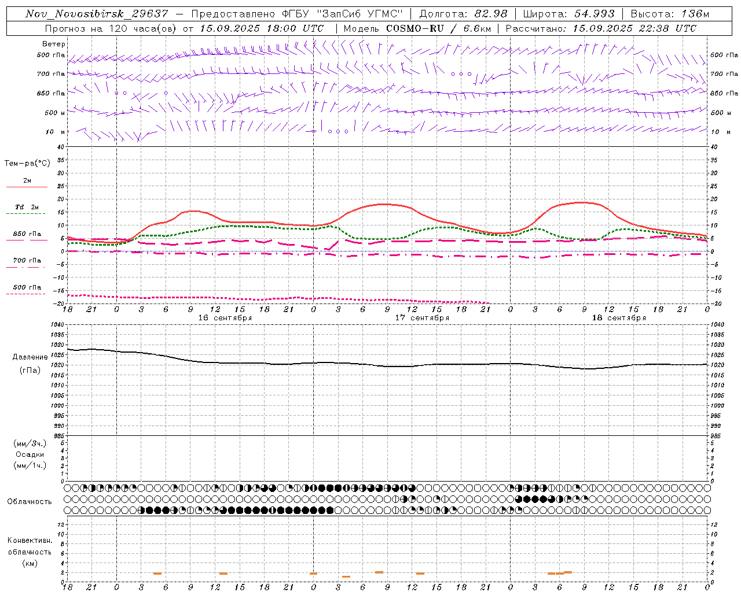This screenshot has width=741, height=592.
Task: Click the (км) unit label under облачность
Action: pyautogui.click(x=30, y=563)
